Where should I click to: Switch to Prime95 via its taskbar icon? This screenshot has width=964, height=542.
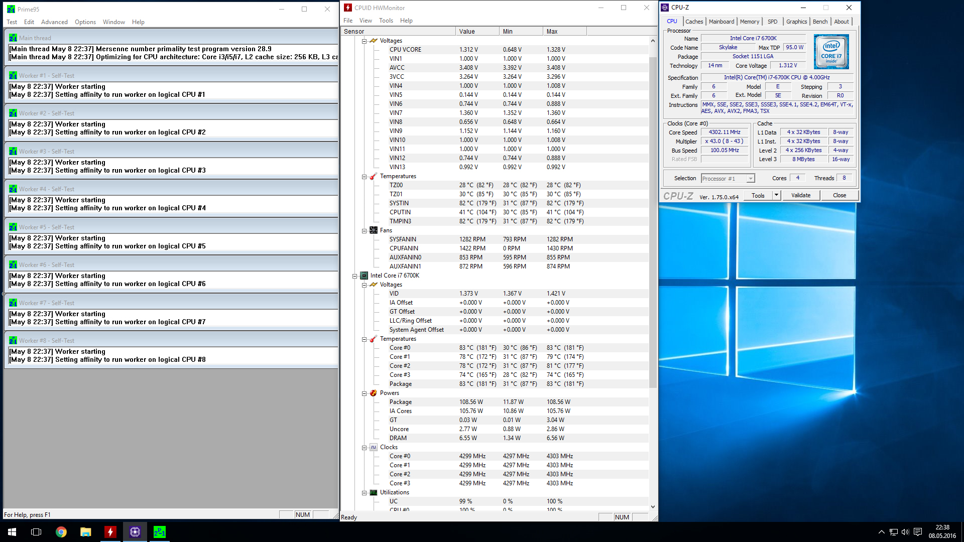(160, 532)
